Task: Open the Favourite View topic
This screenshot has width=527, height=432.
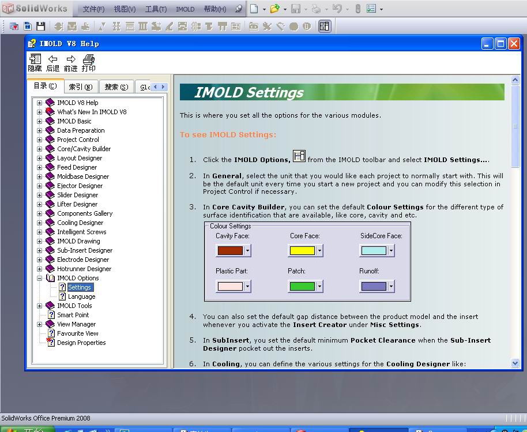Action: pyautogui.click(x=78, y=333)
